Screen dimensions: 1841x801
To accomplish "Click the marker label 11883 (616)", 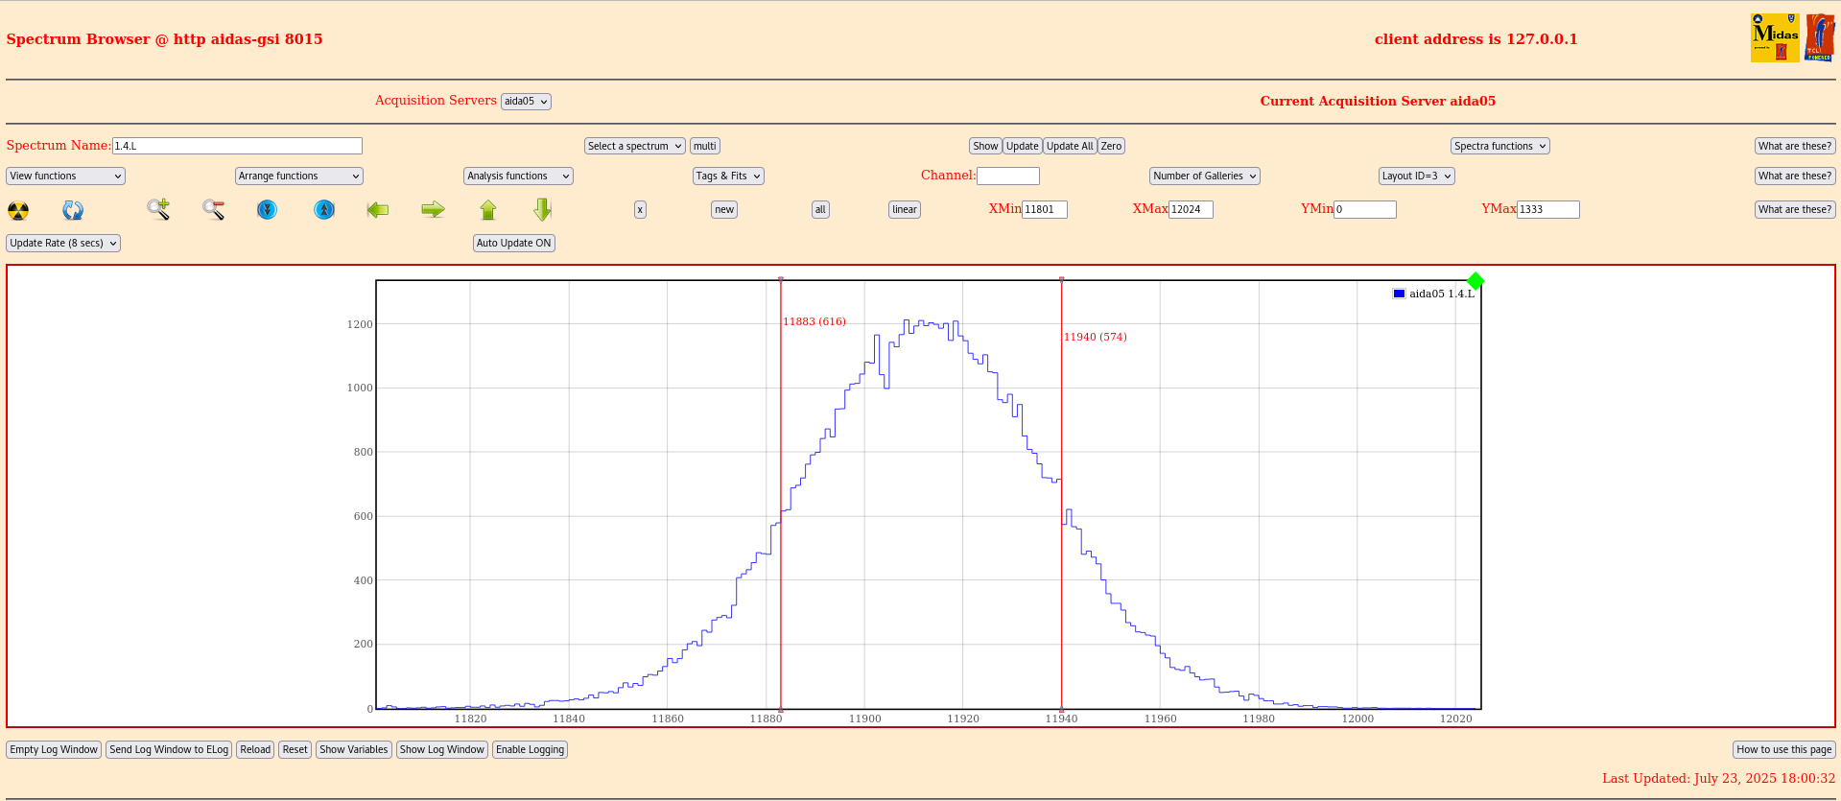I will coord(814,321).
